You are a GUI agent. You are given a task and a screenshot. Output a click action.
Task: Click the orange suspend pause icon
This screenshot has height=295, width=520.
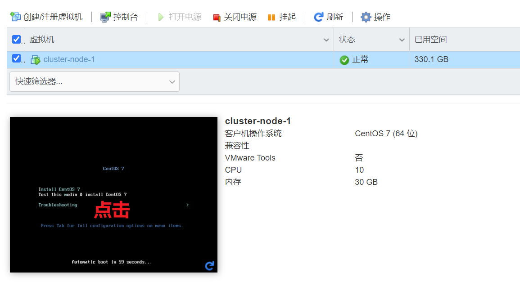(271, 17)
